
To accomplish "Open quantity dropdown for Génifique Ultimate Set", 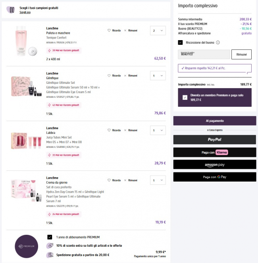I will pyautogui.click(x=158, y=75).
